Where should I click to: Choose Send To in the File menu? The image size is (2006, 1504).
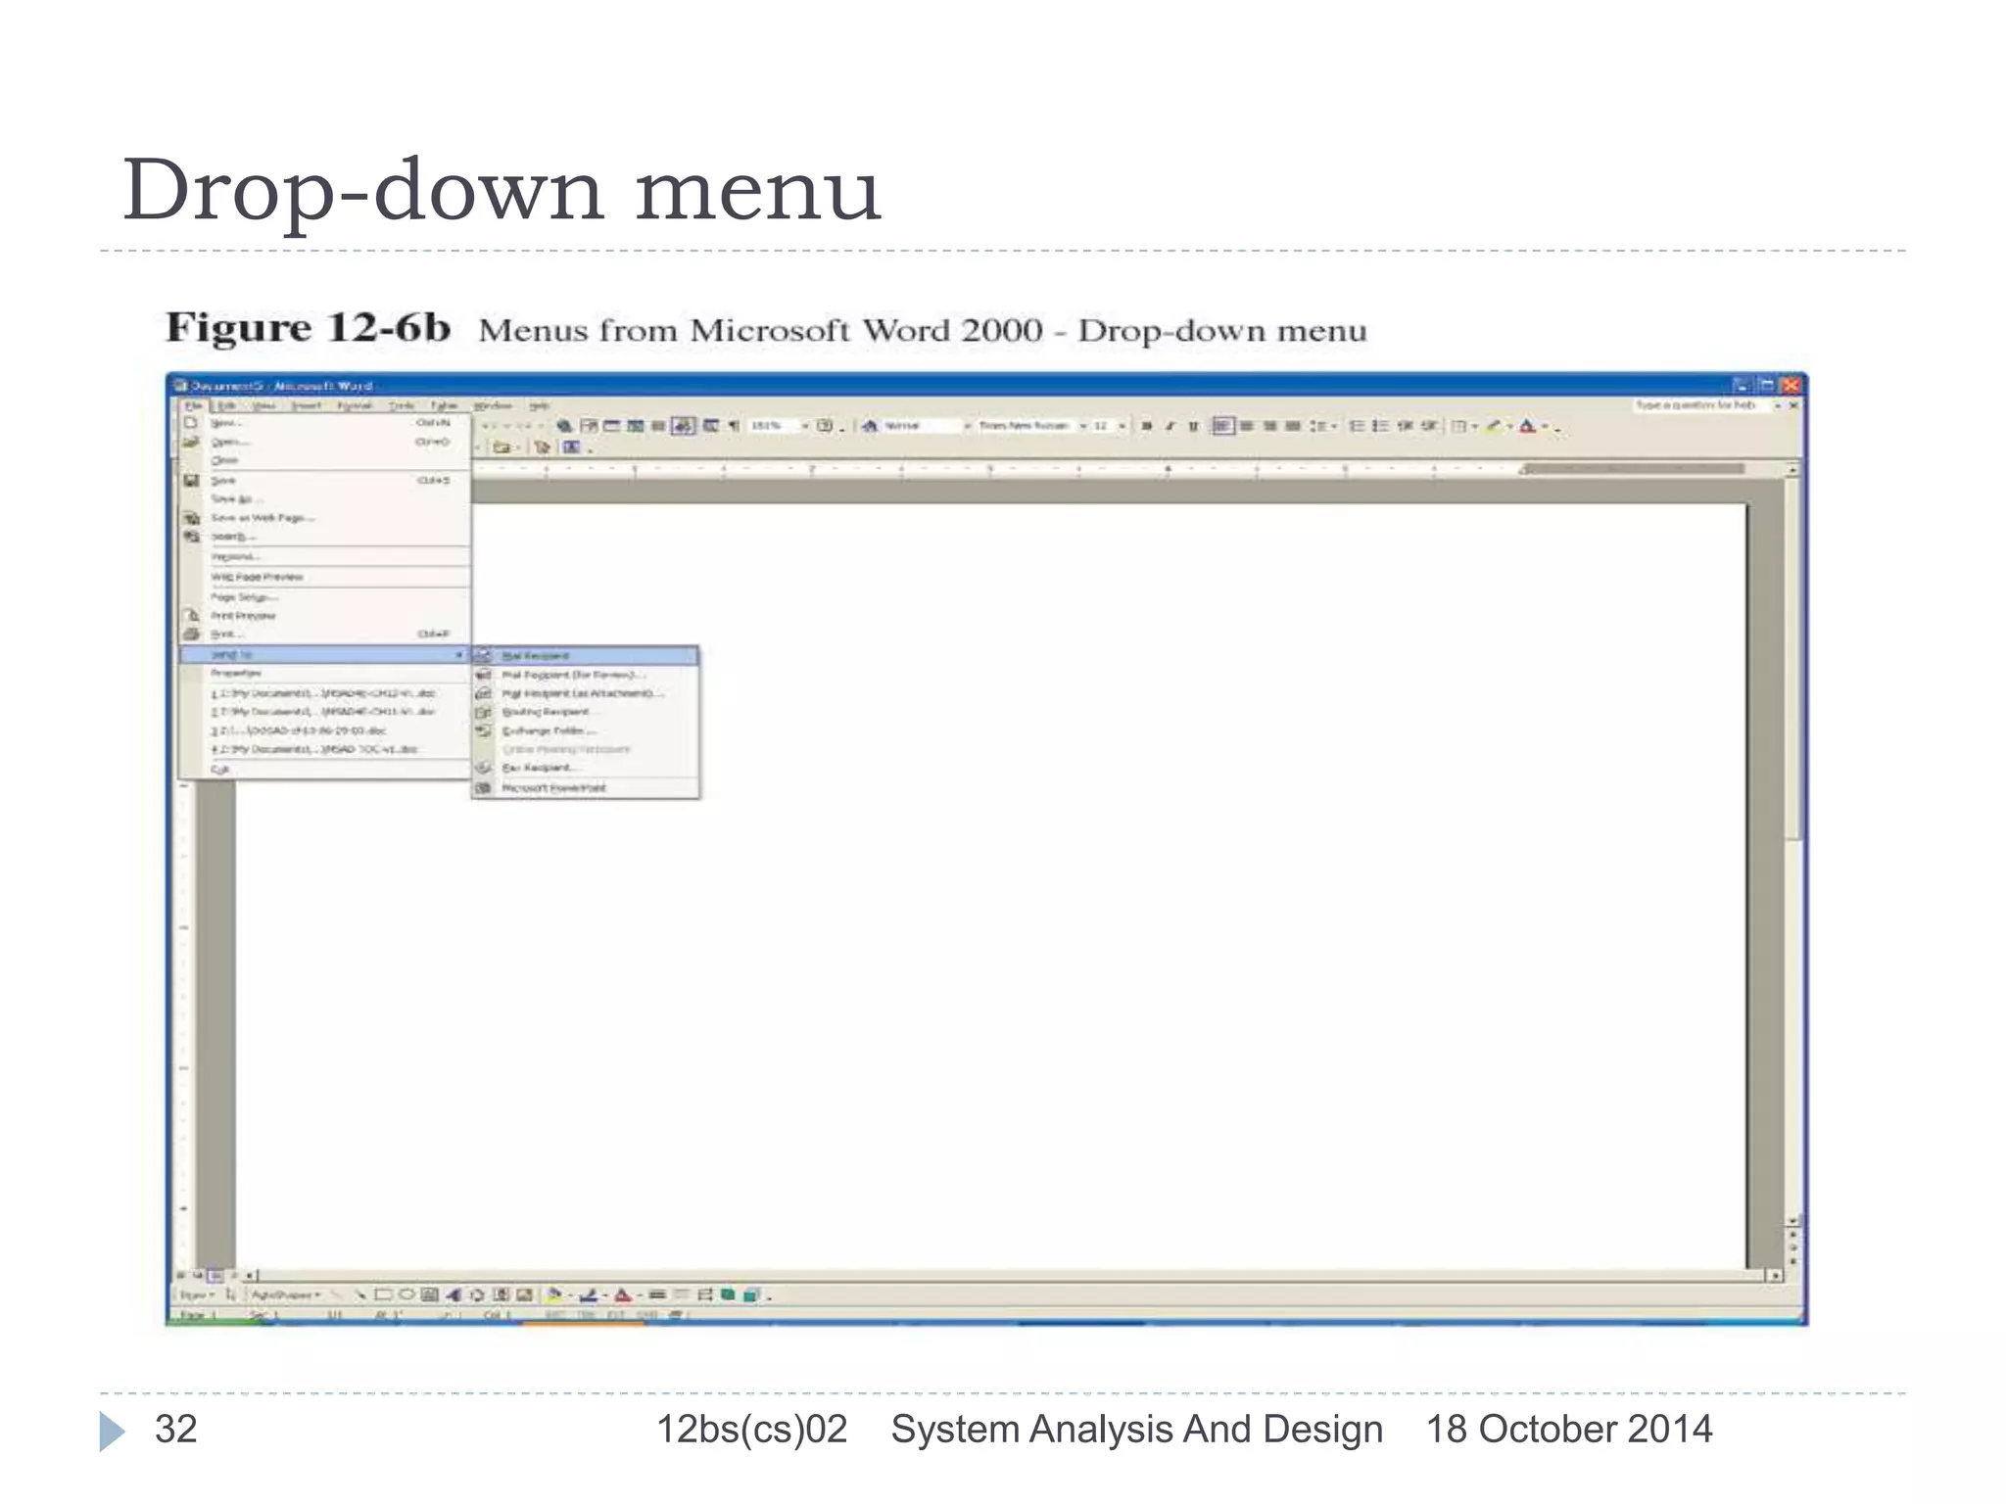[x=325, y=654]
